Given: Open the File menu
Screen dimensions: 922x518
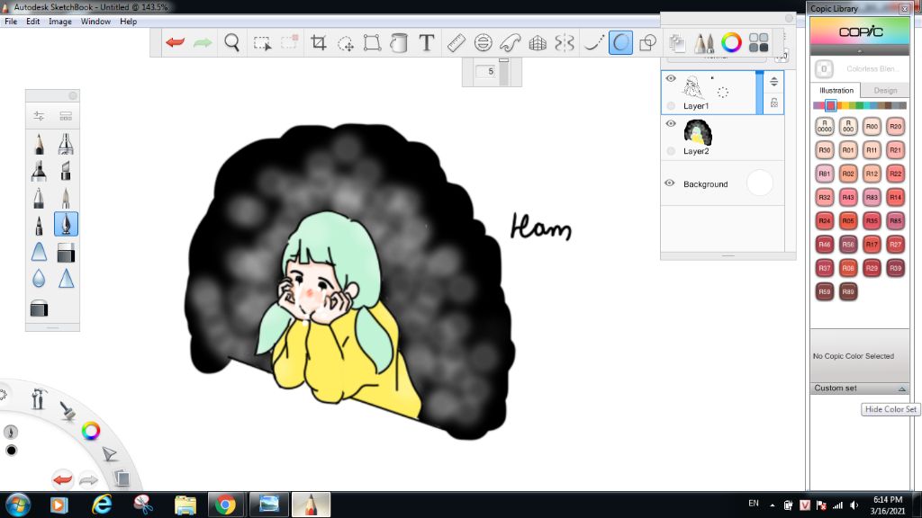Looking at the screenshot, I should 11,22.
